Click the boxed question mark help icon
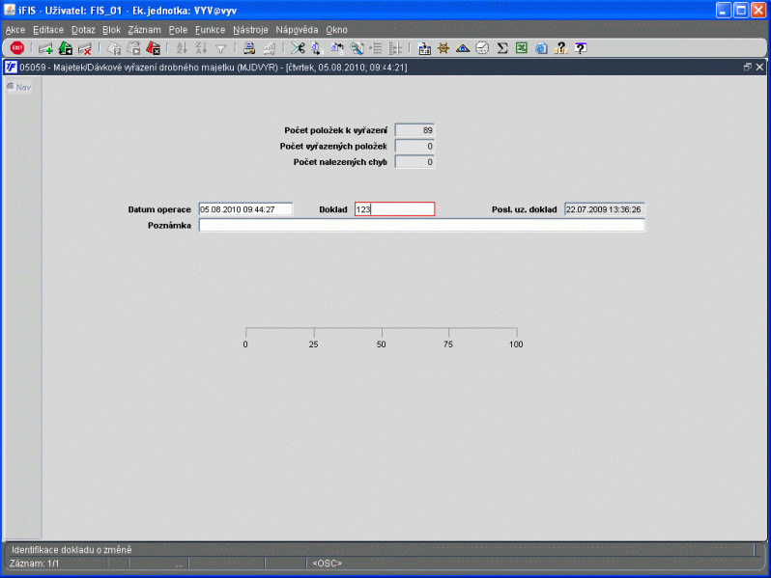 (581, 48)
